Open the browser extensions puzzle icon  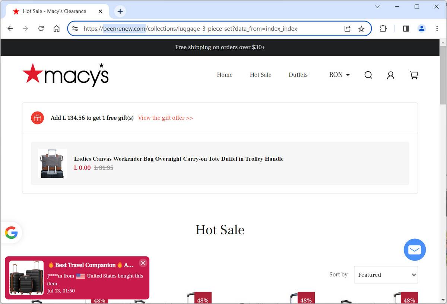[383, 29]
